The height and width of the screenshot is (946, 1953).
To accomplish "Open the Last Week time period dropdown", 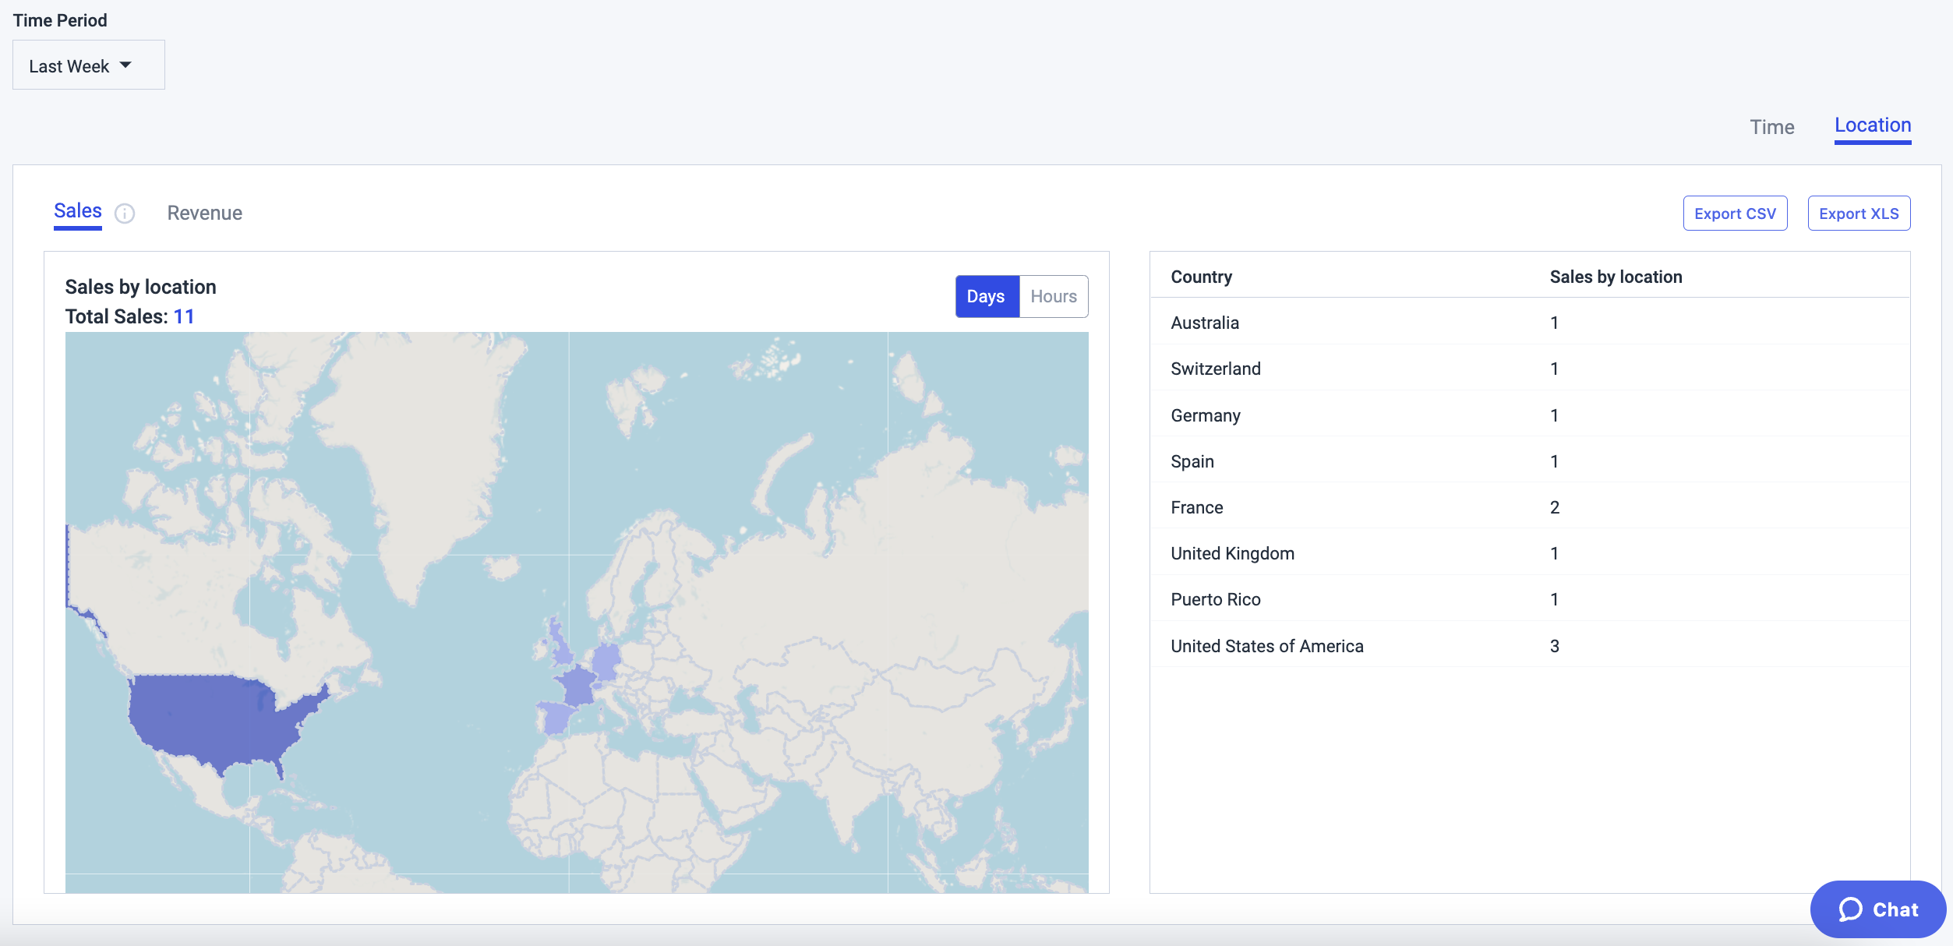I will (x=89, y=65).
